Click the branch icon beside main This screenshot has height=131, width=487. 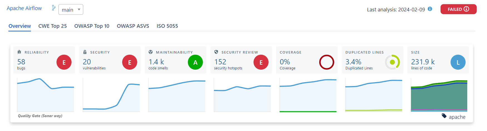click(54, 8)
